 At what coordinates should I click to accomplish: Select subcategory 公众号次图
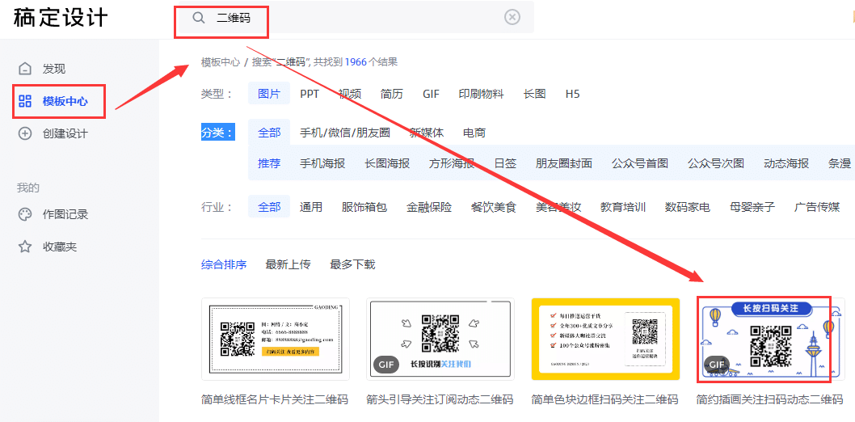tap(716, 163)
